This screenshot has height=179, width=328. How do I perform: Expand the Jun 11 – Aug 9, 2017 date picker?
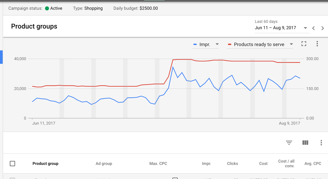305,28
